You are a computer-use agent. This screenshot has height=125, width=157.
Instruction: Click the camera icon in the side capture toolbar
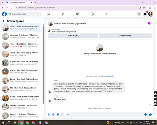(155, 94)
